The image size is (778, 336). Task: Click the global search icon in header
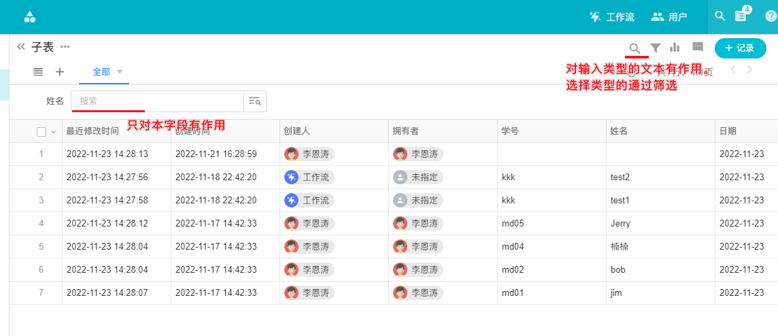720,16
